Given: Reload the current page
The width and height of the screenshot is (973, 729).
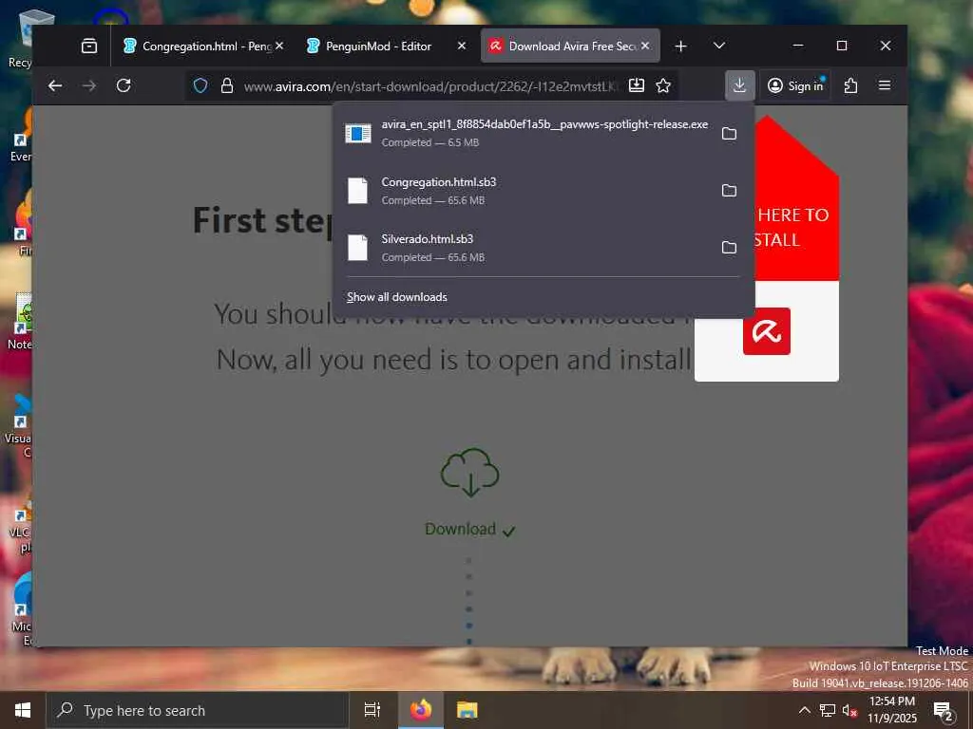Looking at the screenshot, I should pos(124,85).
